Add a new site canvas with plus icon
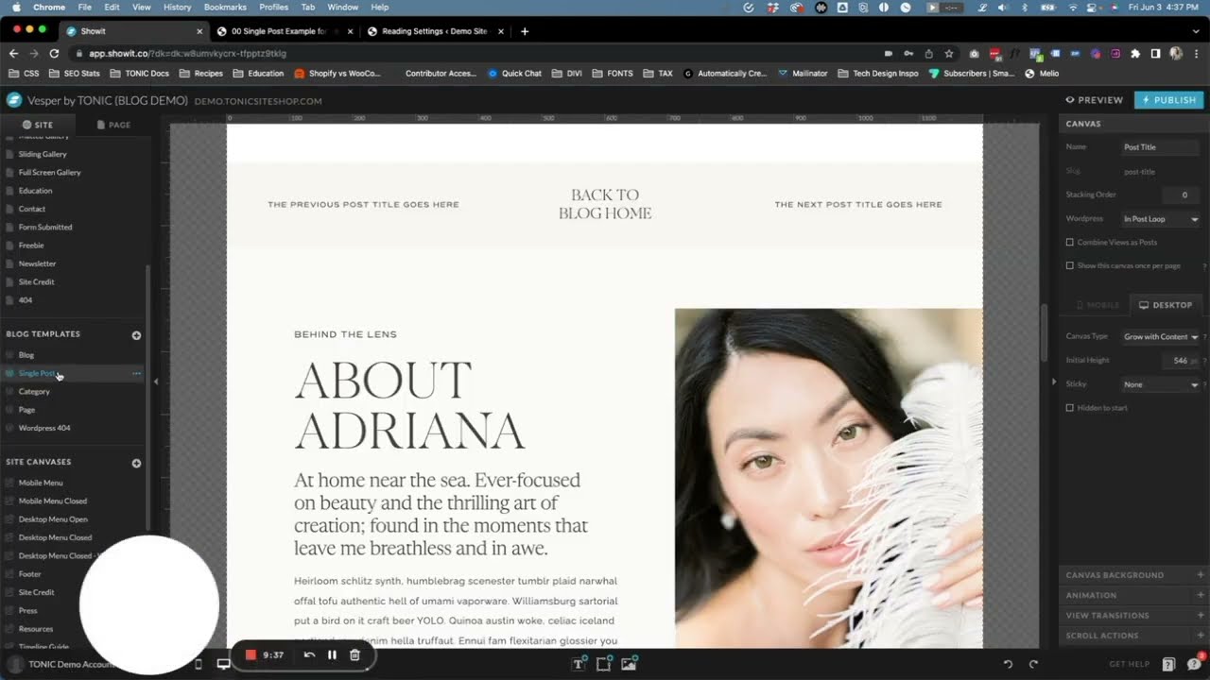Image resolution: width=1210 pixels, height=680 pixels. click(x=136, y=464)
